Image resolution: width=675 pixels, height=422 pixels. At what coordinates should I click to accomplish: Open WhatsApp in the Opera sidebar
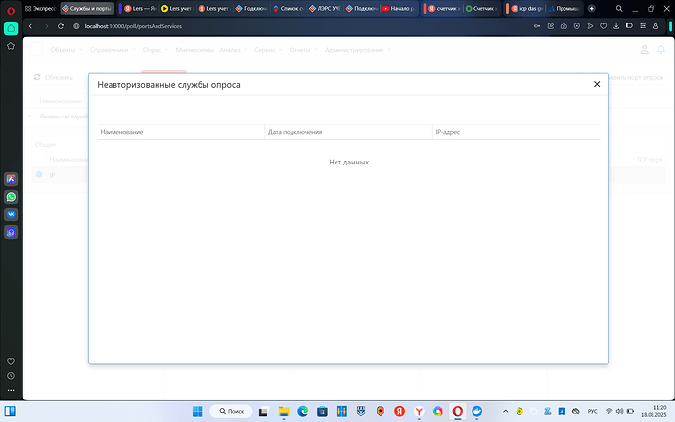pos(11,196)
